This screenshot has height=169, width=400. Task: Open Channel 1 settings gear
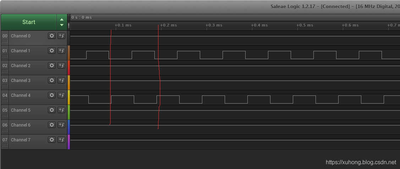pyautogui.click(x=52, y=51)
